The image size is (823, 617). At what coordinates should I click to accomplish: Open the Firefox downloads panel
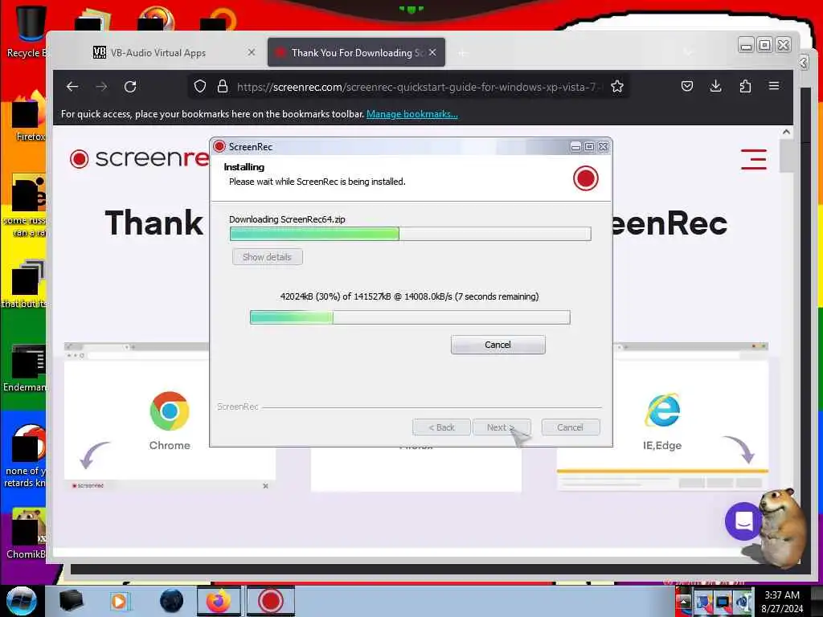(x=715, y=86)
